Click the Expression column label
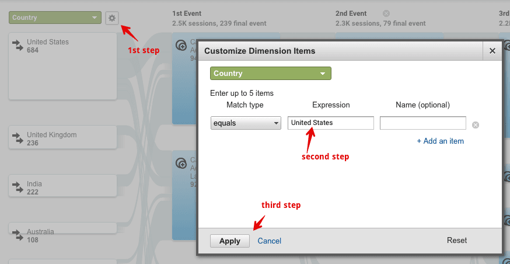Image resolution: width=510 pixels, height=264 pixels. [x=331, y=105]
